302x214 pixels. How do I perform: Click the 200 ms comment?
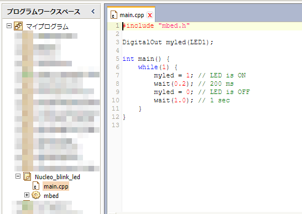(x=216, y=83)
